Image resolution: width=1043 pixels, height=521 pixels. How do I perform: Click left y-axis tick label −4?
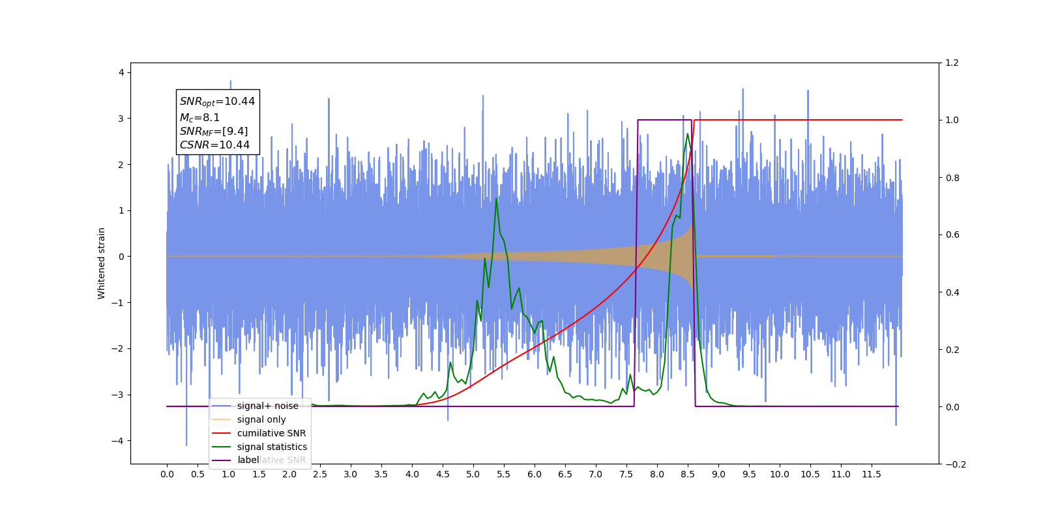[x=117, y=441]
